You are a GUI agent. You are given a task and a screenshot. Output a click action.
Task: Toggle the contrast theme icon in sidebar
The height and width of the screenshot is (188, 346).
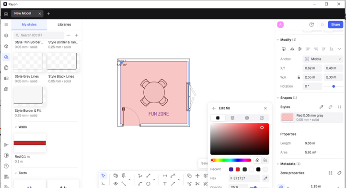click(x=6, y=155)
